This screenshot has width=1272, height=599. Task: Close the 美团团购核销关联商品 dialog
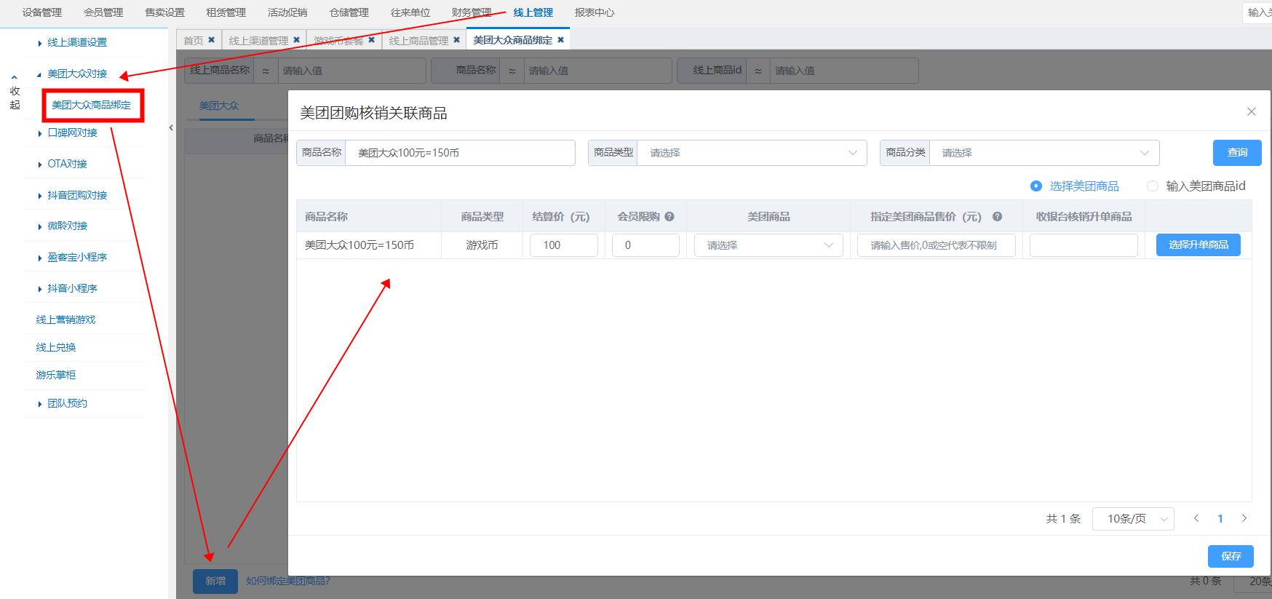point(1252,111)
